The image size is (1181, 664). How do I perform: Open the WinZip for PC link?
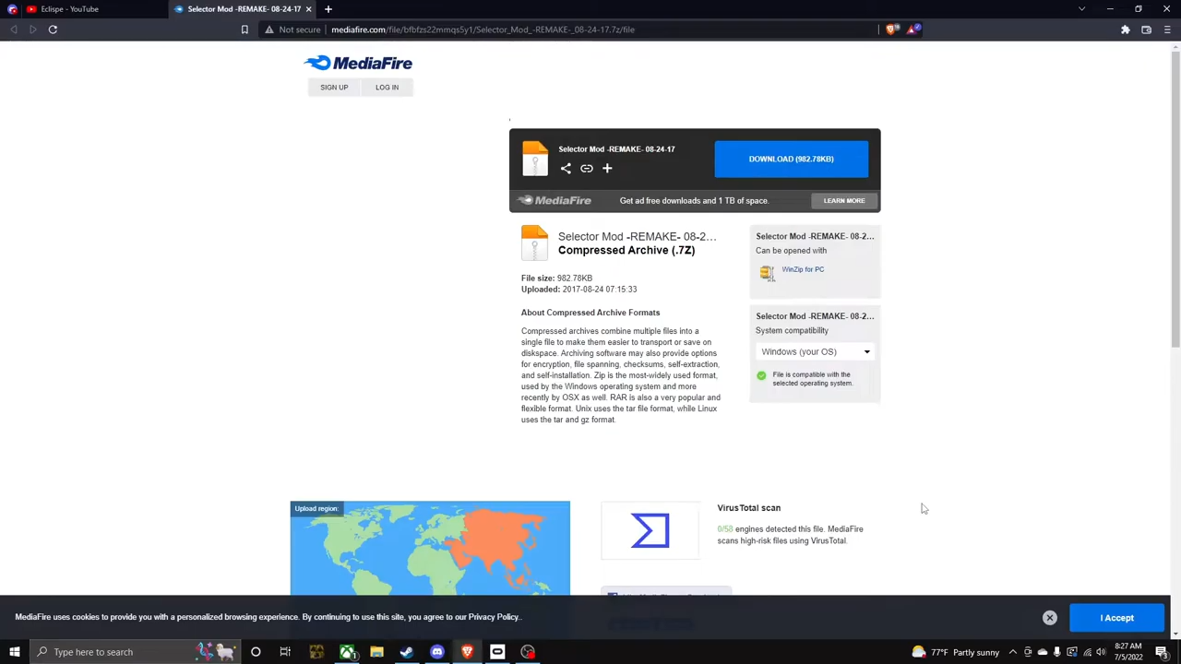803,269
